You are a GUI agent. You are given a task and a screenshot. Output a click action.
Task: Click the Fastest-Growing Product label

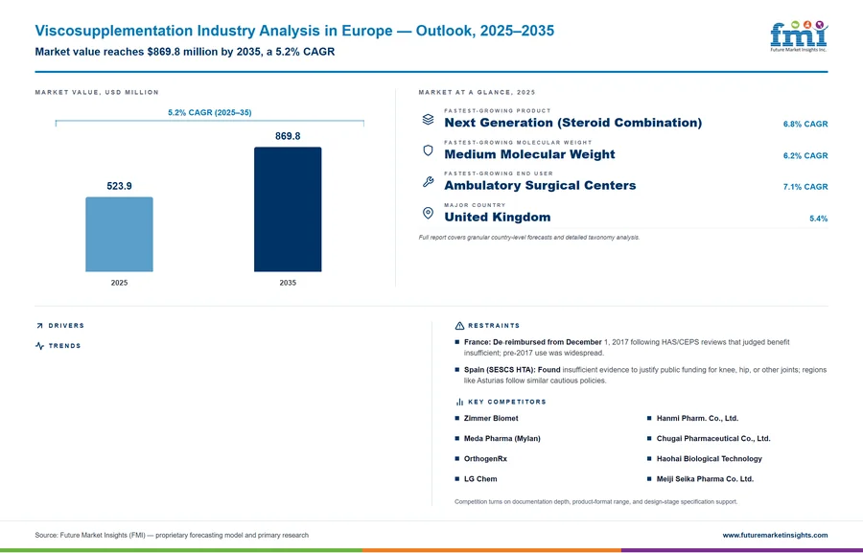(x=498, y=110)
